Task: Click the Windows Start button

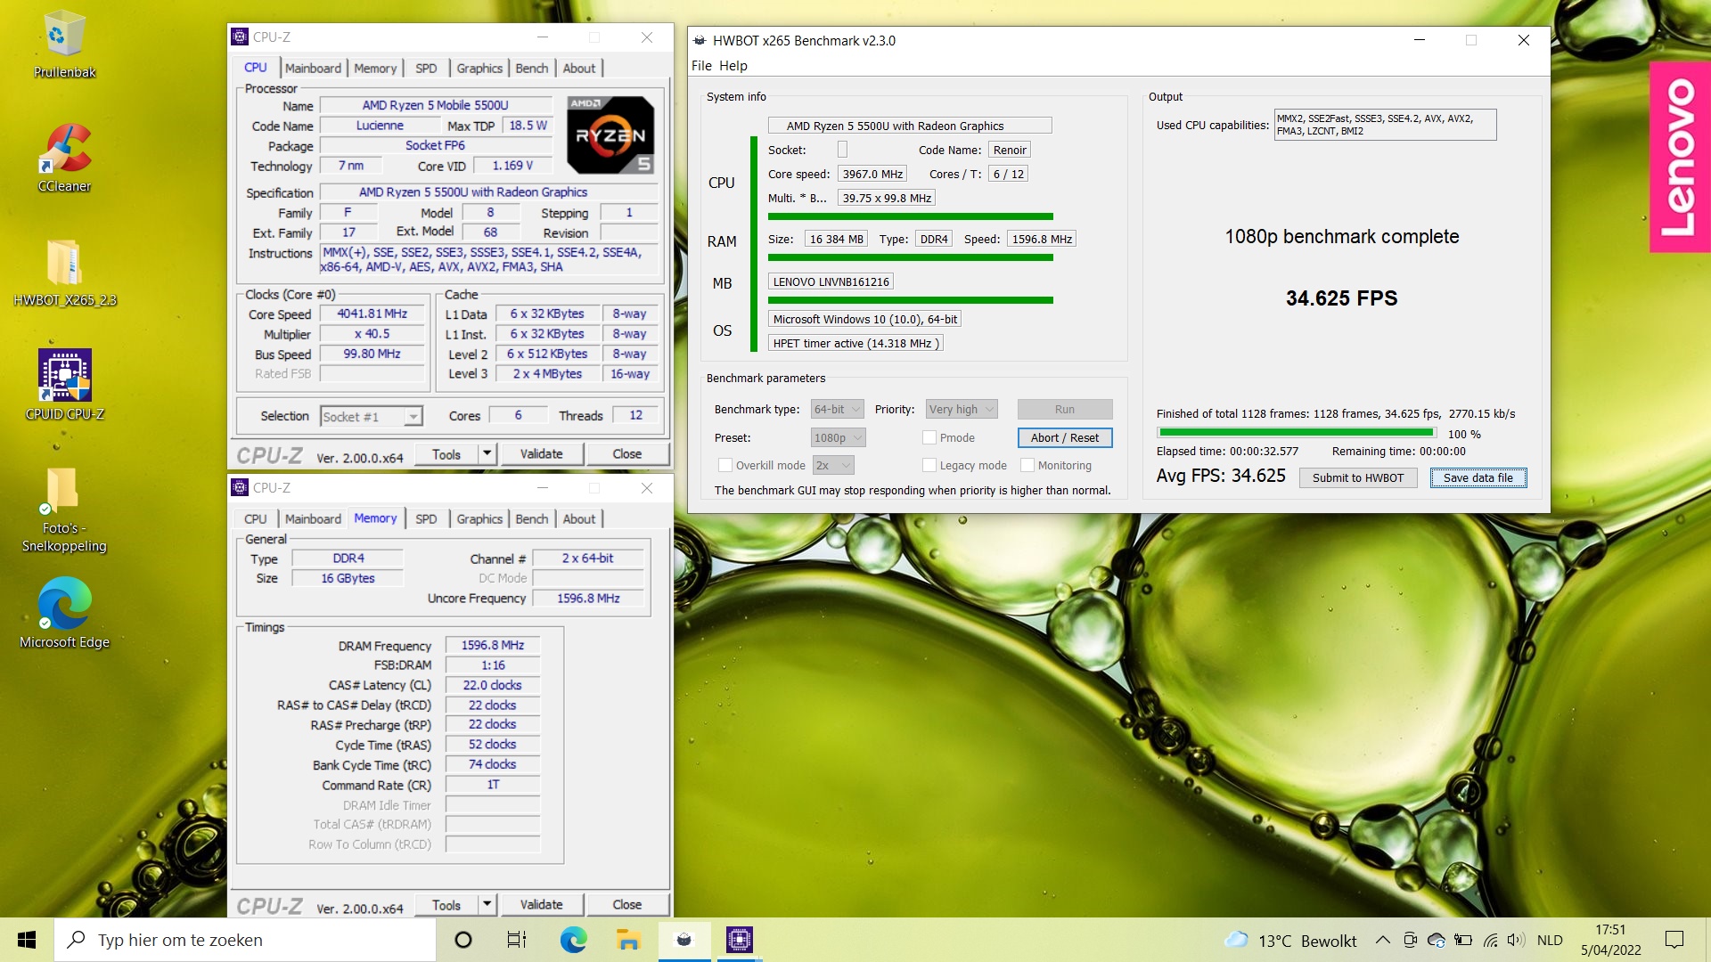Action: [x=27, y=940]
